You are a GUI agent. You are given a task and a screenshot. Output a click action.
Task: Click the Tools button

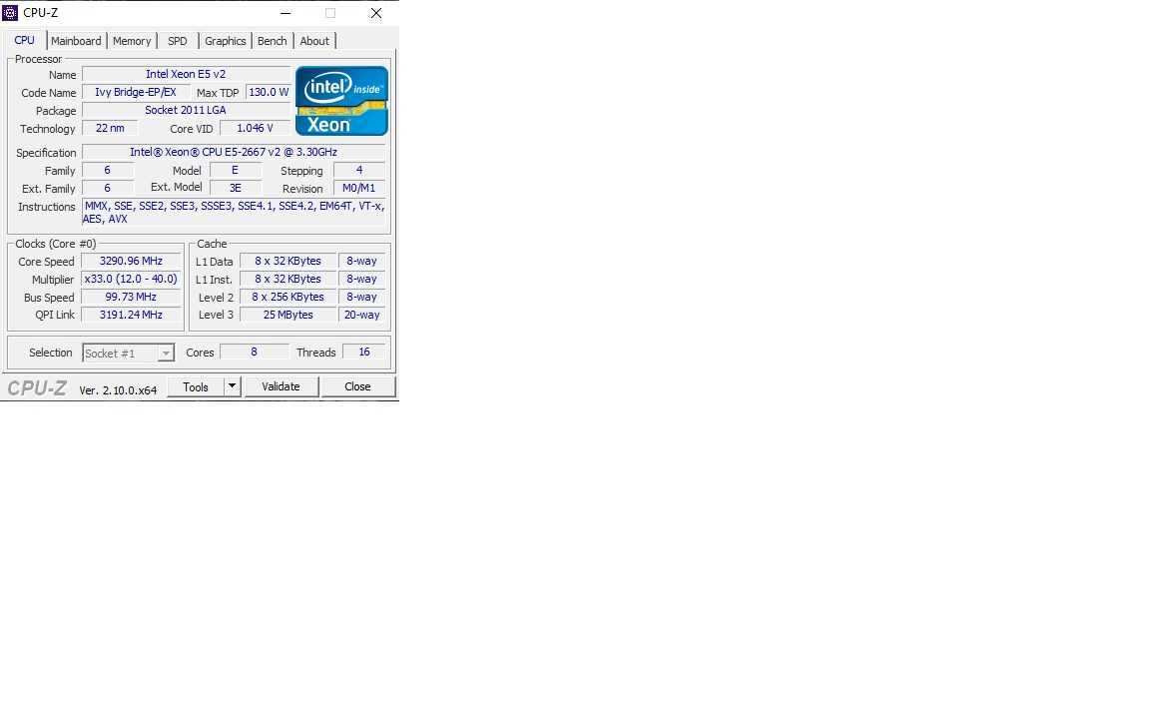click(x=196, y=386)
